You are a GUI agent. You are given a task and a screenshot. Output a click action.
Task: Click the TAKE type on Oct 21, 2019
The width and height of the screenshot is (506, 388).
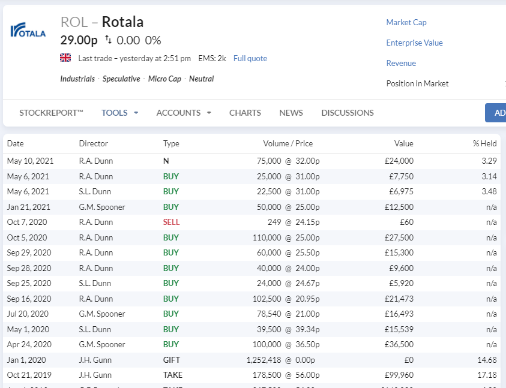(173, 375)
